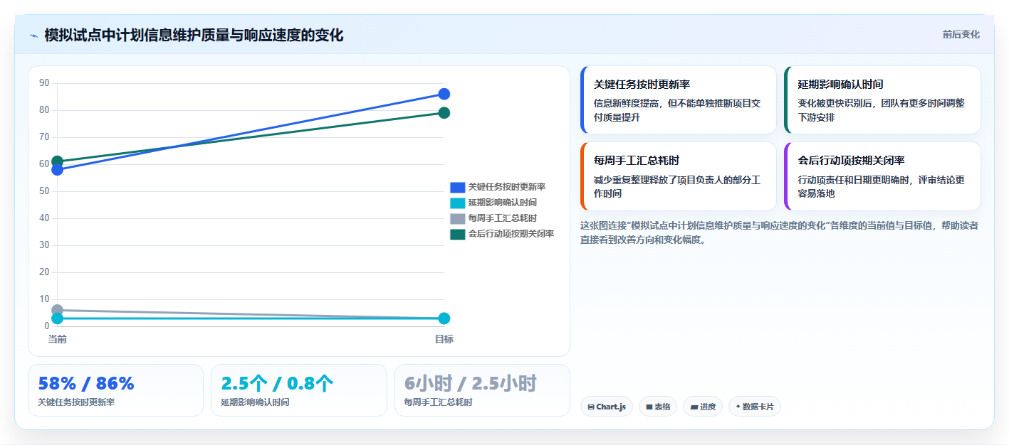
Task: Click the Chart.js tag chip
Action: pyautogui.click(x=607, y=407)
